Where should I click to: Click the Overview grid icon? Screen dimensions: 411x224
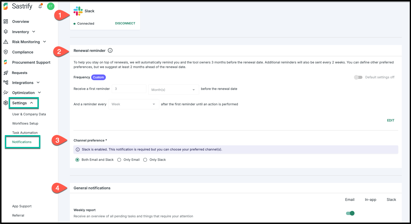pos(6,21)
